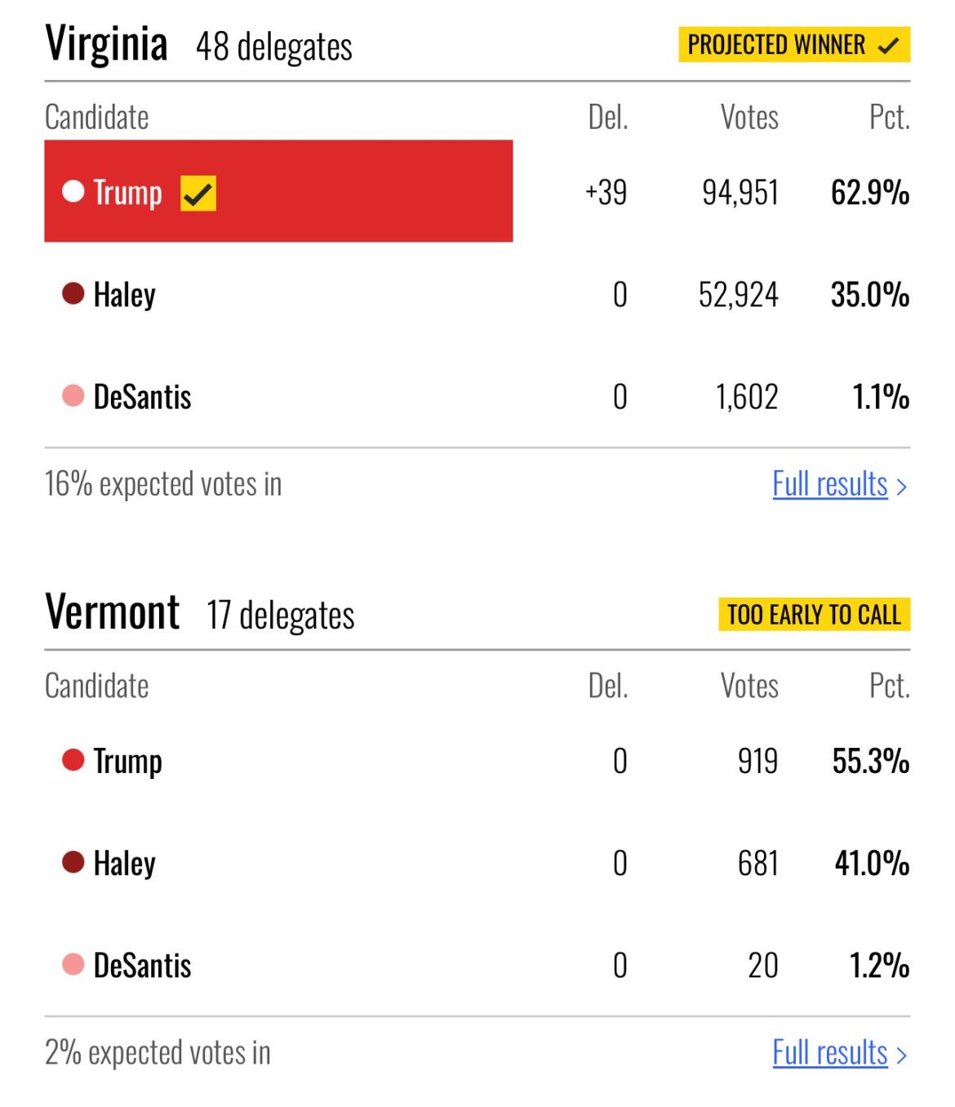Click the Projected Winner checkmark badge
This screenshot has height=1107, width=955.
click(x=793, y=45)
